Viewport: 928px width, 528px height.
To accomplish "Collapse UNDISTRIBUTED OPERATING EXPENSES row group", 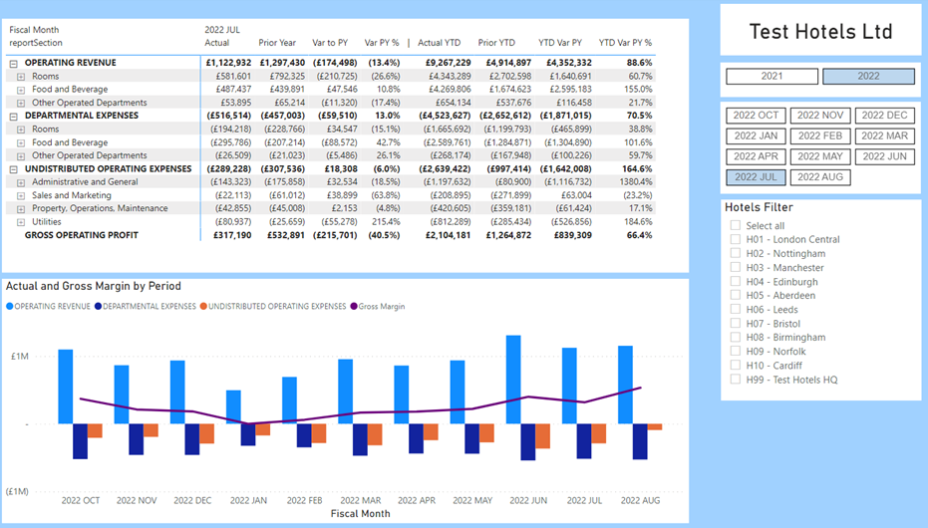I will 14,169.
